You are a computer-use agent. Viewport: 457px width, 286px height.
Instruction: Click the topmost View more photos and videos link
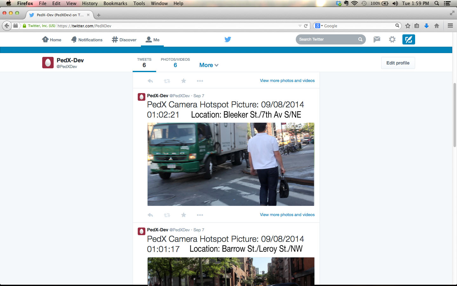point(287,81)
